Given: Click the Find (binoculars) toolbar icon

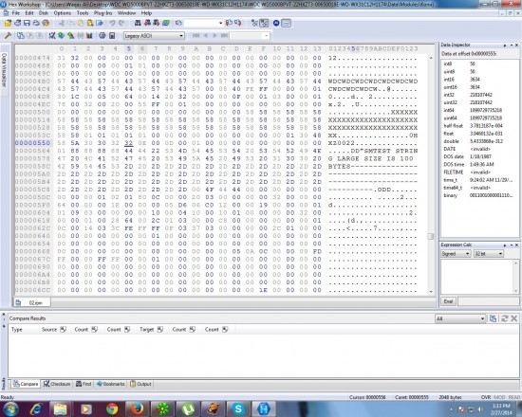Looking at the screenshot, I should point(138,23).
